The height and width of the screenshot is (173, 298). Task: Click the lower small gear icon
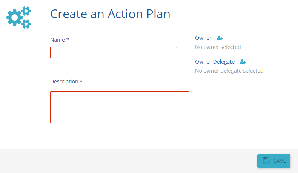click(x=26, y=24)
